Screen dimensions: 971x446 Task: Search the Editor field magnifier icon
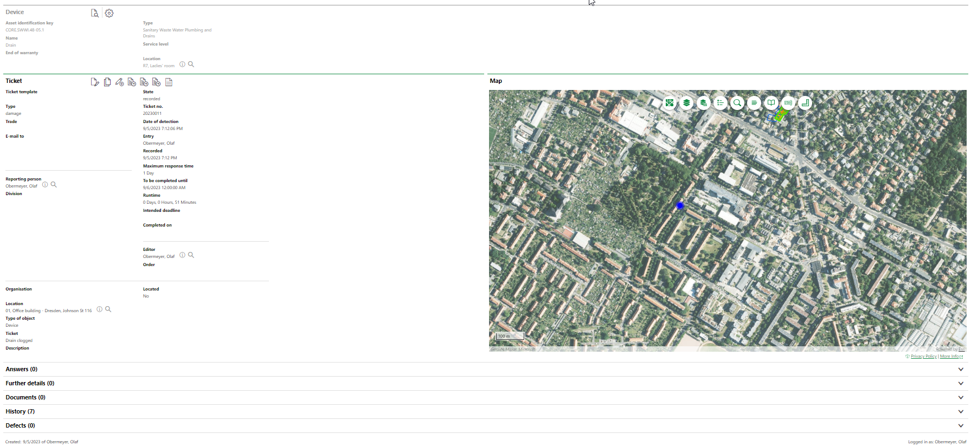click(191, 255)
